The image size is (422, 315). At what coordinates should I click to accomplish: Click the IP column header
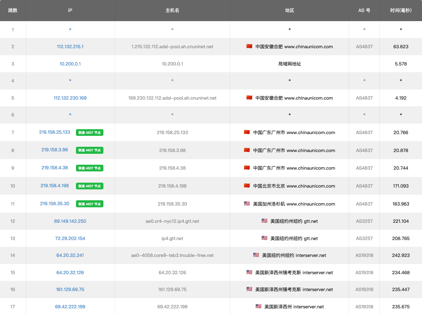click(x=70, y=10)
